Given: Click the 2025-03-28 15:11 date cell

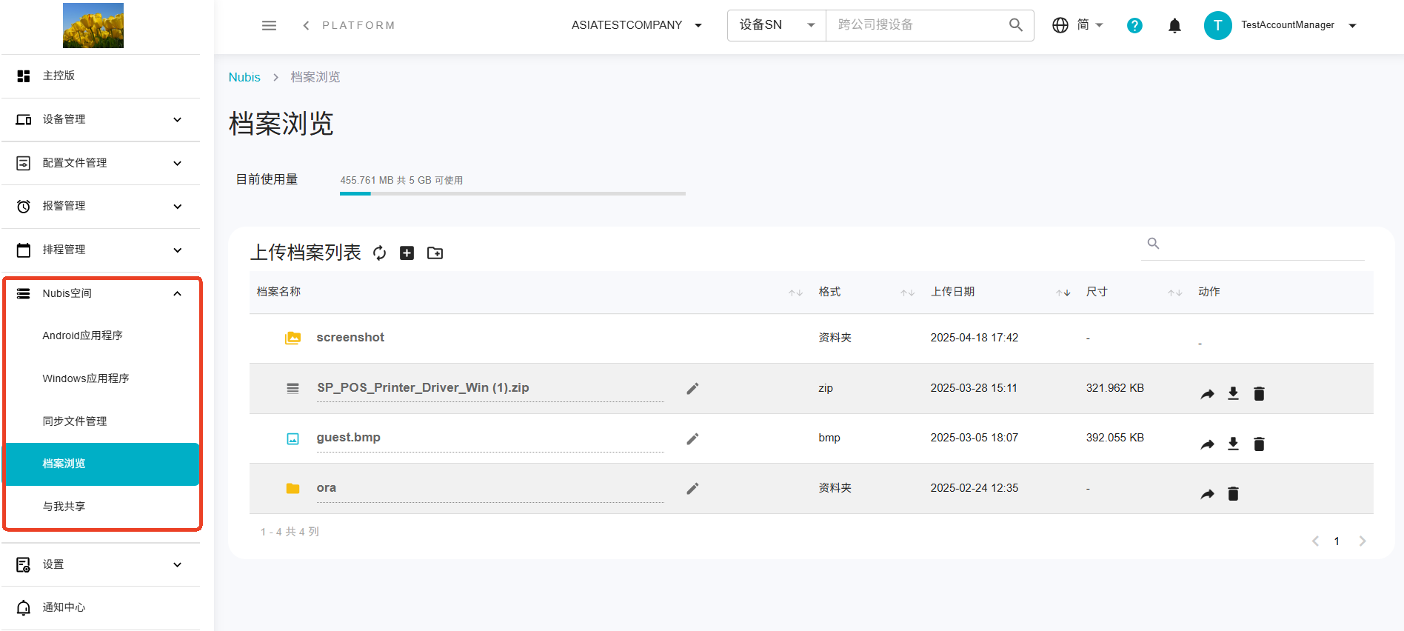Looking at the screenshot, I should click(974, 388).
